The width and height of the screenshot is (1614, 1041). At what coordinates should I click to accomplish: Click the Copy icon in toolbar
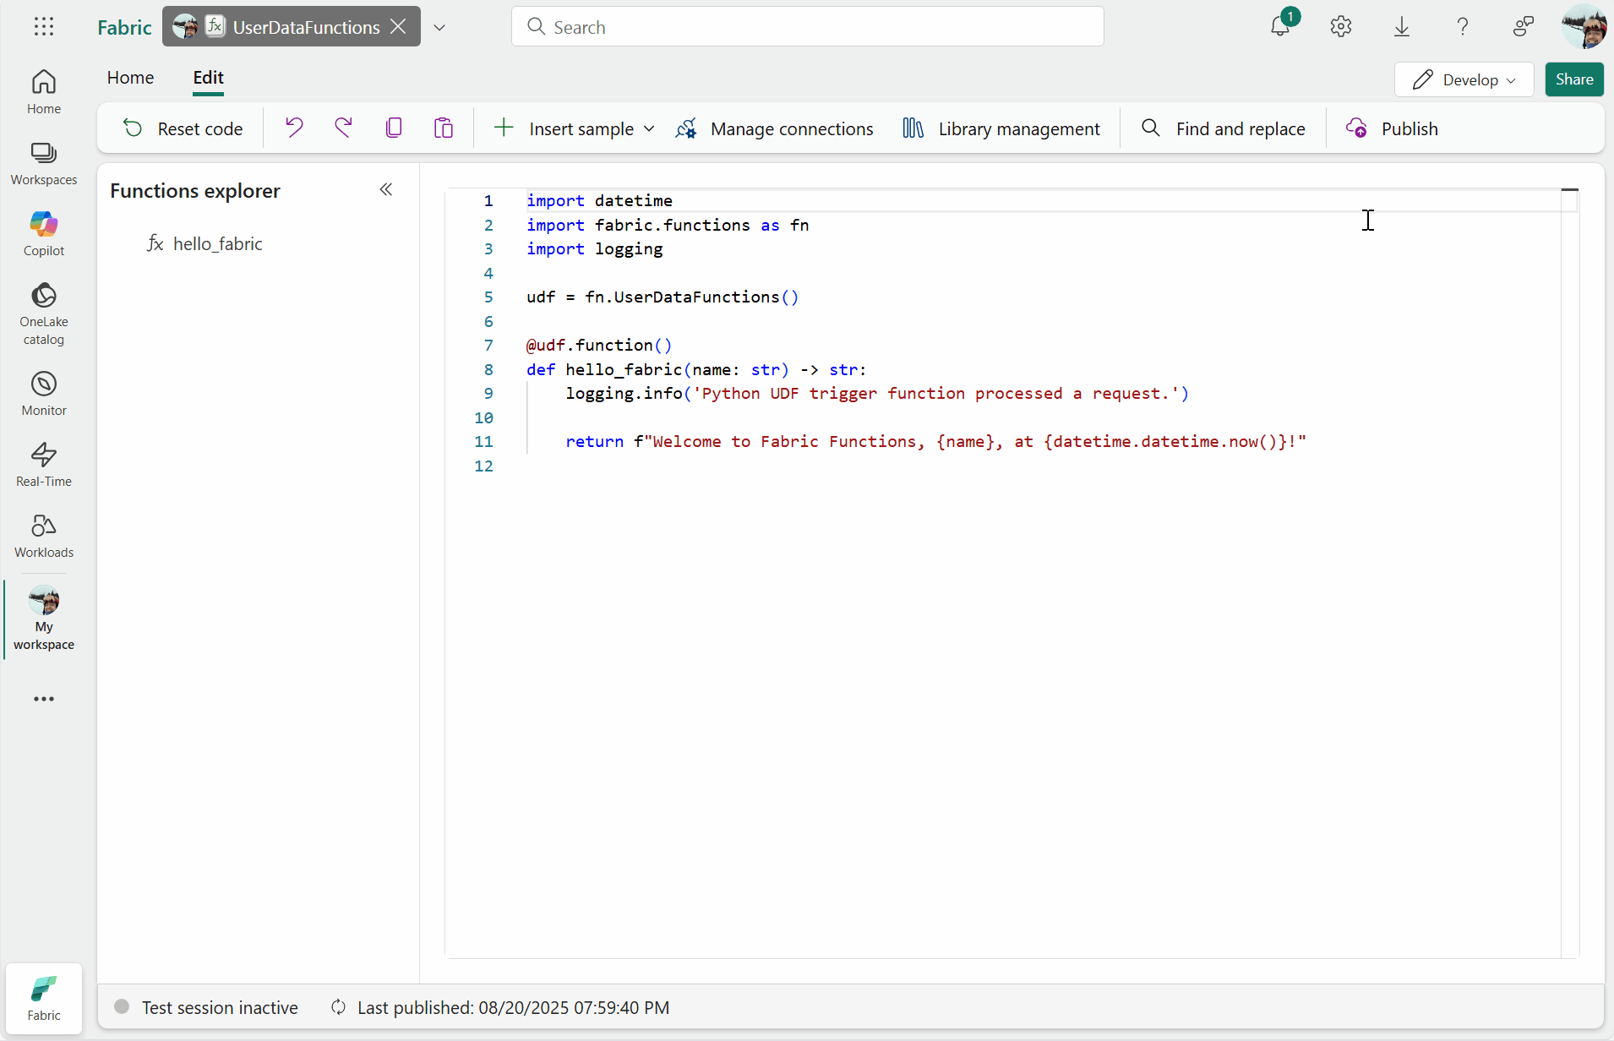pos(394,128)
